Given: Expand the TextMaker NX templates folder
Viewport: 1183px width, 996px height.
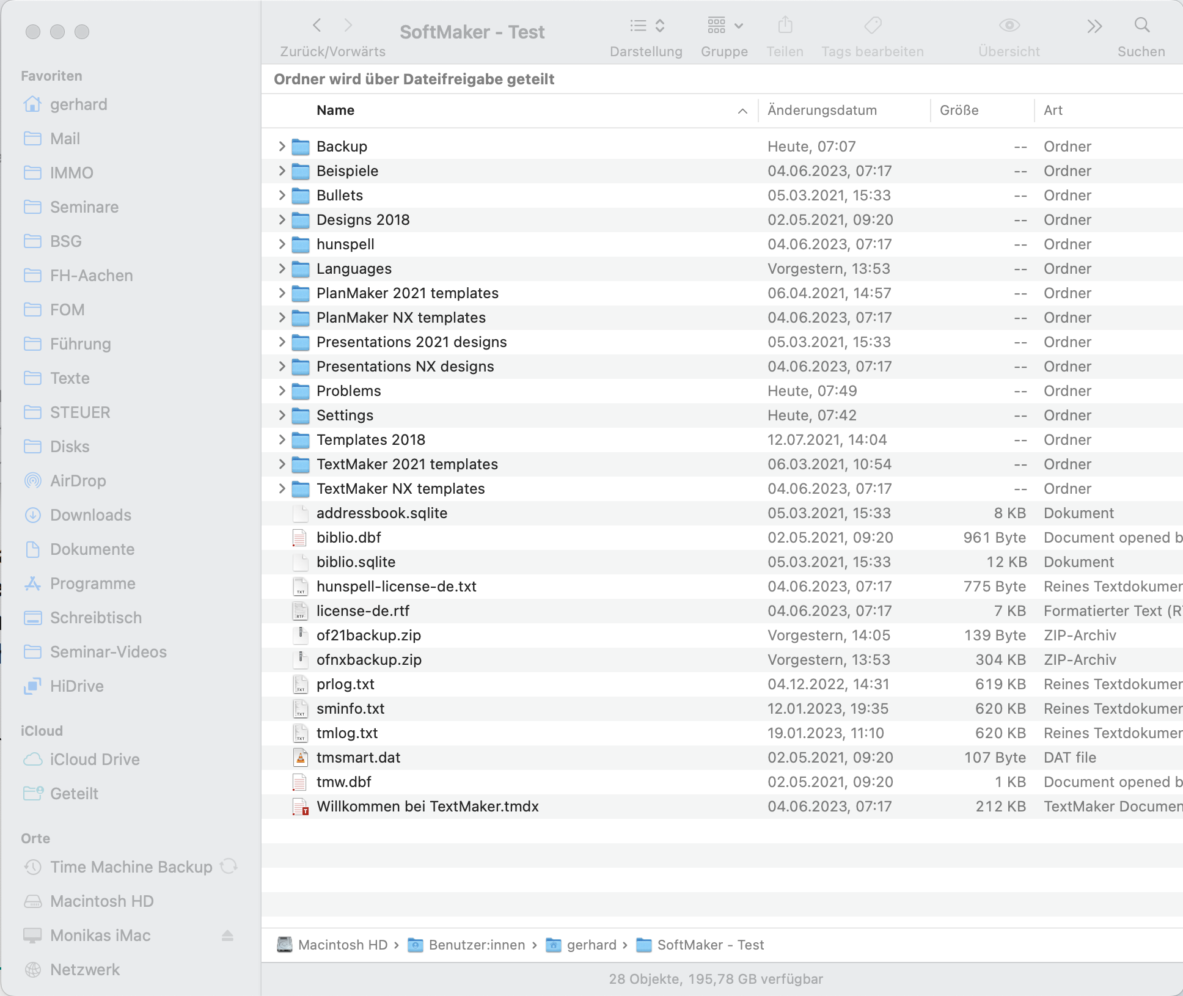Looking at the screenshot, I should pyautogui.click(x=282, y=488).
